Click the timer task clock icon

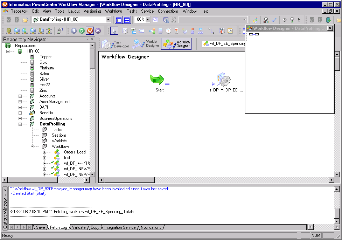168,31
